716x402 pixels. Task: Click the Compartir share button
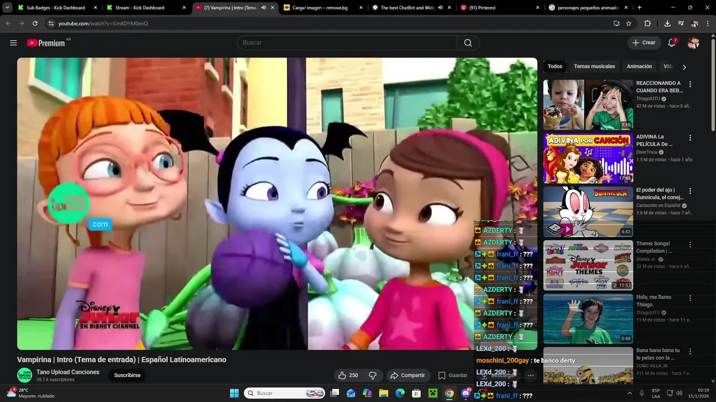pos(408,375)
